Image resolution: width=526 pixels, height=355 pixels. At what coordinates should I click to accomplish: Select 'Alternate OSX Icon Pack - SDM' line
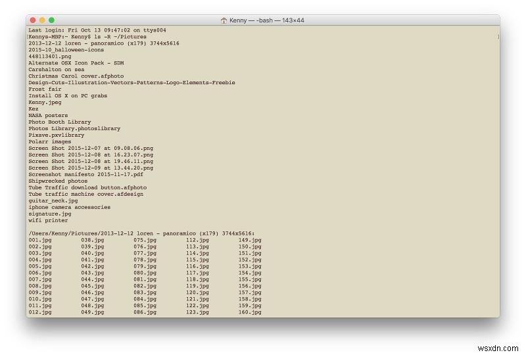76,63
